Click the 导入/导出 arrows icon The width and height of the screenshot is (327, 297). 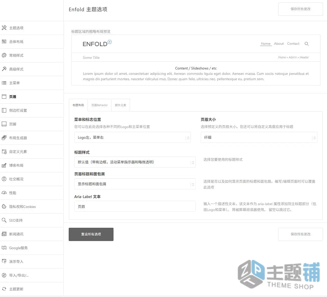(4, 275)
